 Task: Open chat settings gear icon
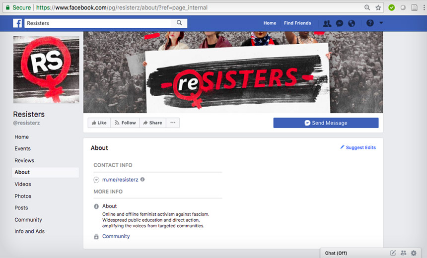point(414,253)
